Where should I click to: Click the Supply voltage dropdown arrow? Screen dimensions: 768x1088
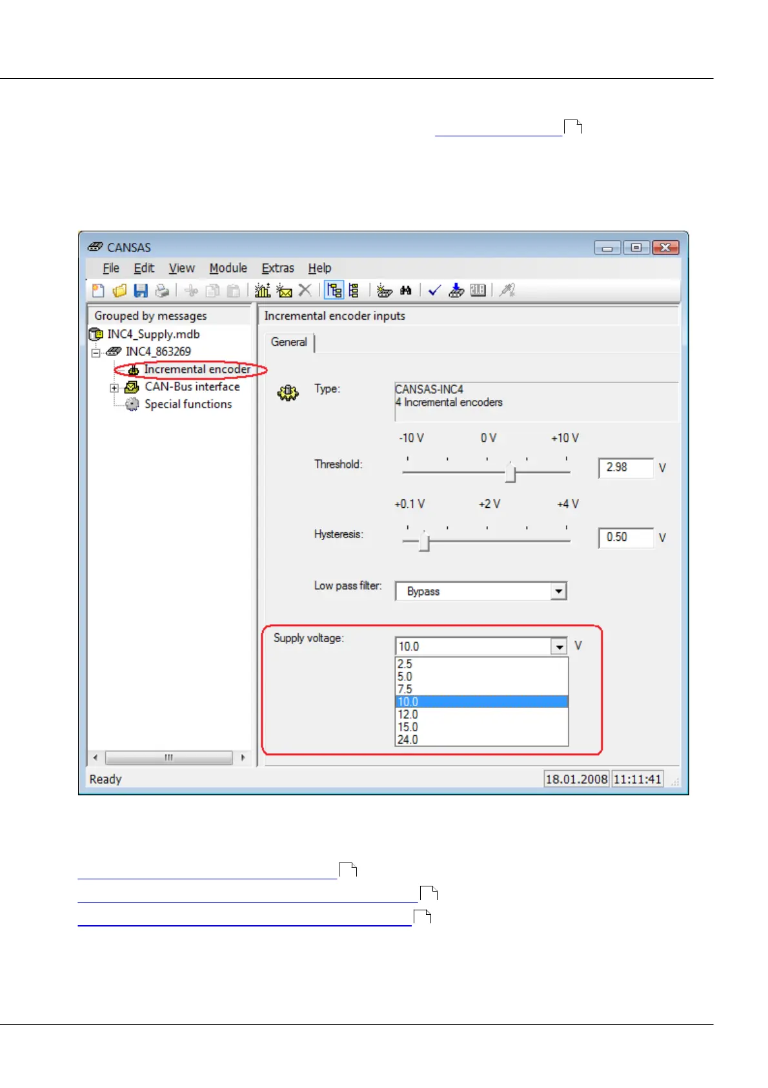(x=559, y=646)
